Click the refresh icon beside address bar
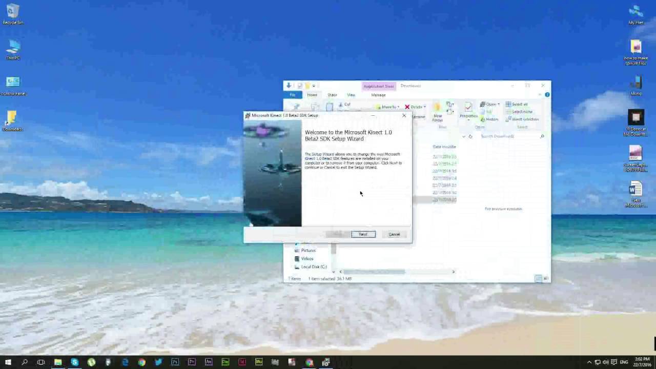Viewport: 656px width, 369px height. coord(470,136)
